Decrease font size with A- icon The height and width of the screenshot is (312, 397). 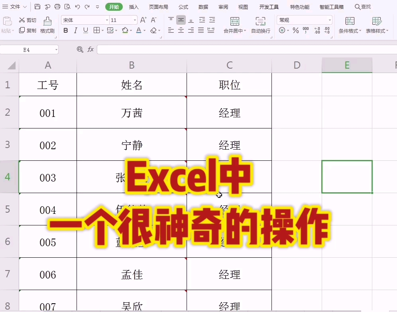click(153, 20)
